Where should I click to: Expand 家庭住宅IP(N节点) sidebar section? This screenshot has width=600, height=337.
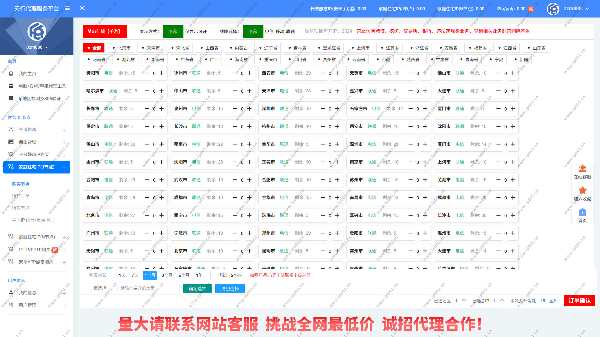click(34, 237)
